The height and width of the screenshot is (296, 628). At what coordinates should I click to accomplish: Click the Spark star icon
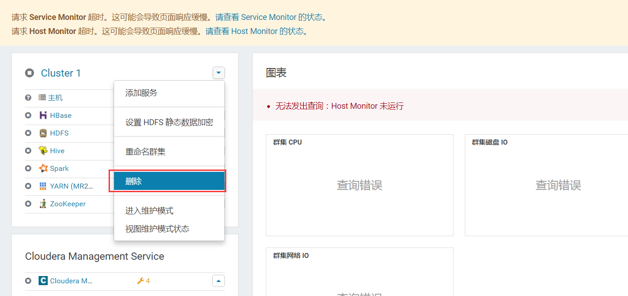coord(43,169)
